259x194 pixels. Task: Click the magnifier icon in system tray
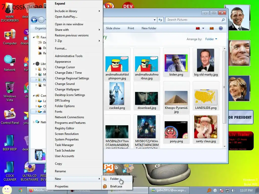[209, 190]
